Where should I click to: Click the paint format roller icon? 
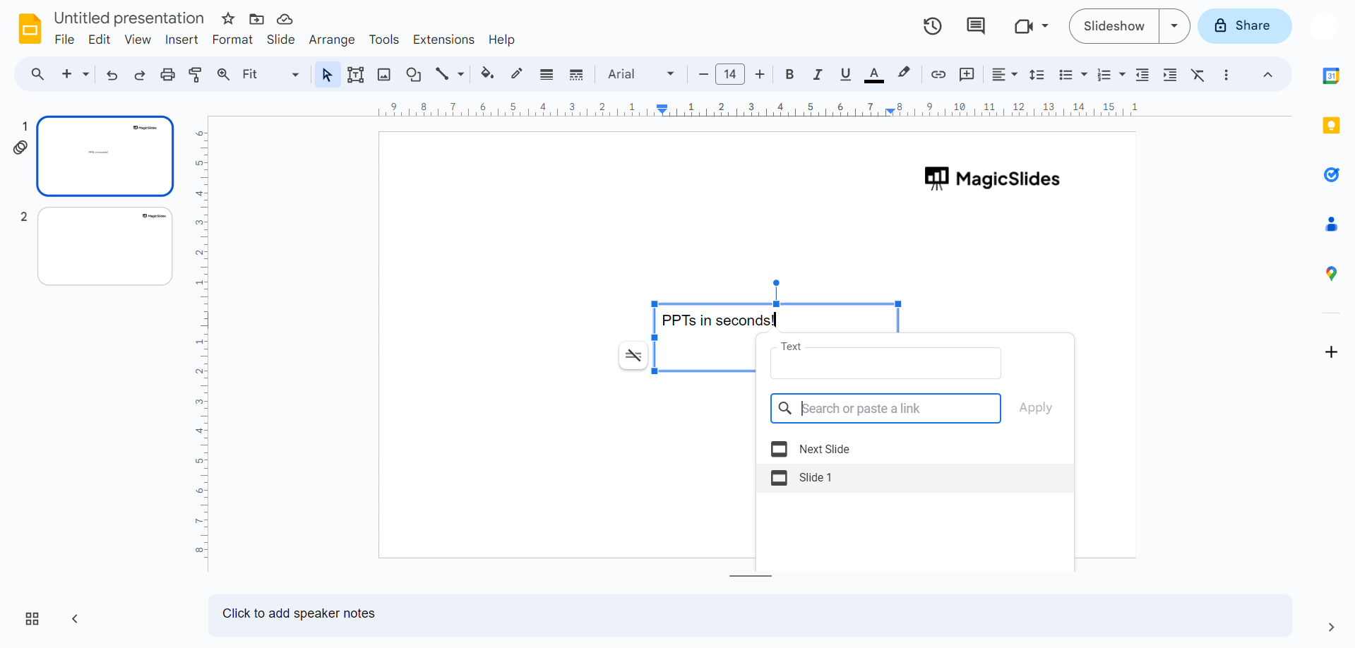(x=196, y=74)
